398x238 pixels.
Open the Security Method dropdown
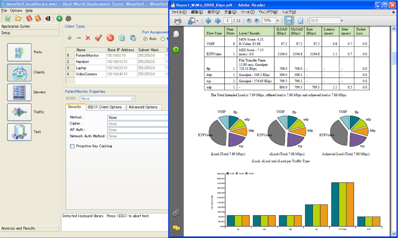pyautogui.click(x=138, y=117)
